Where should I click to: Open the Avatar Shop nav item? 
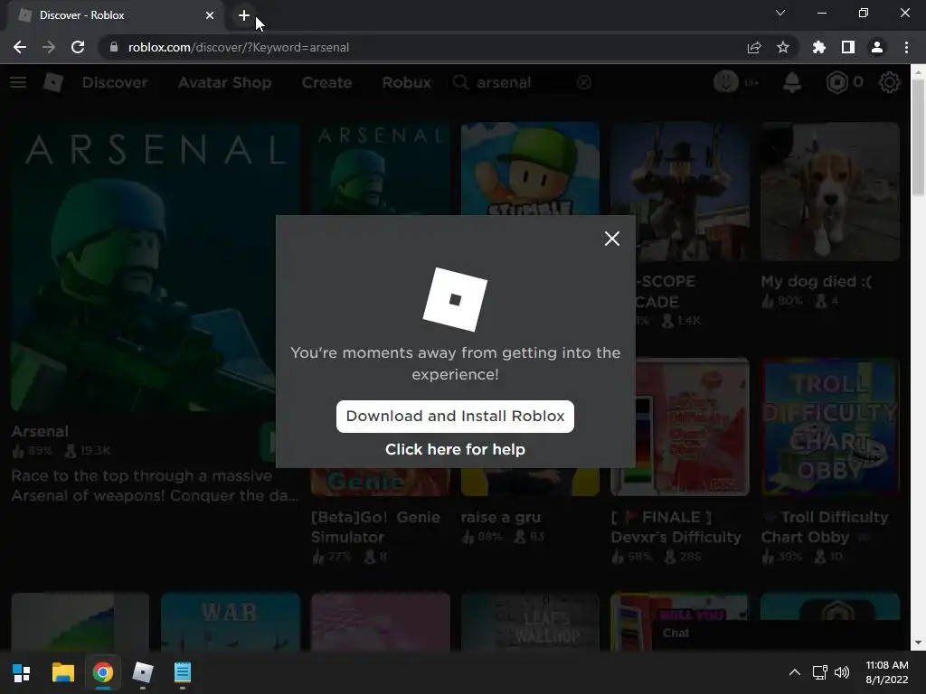pyautogui.click(x=224, y=82)
